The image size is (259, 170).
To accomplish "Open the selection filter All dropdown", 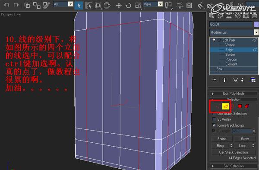I will click(63, 4).
